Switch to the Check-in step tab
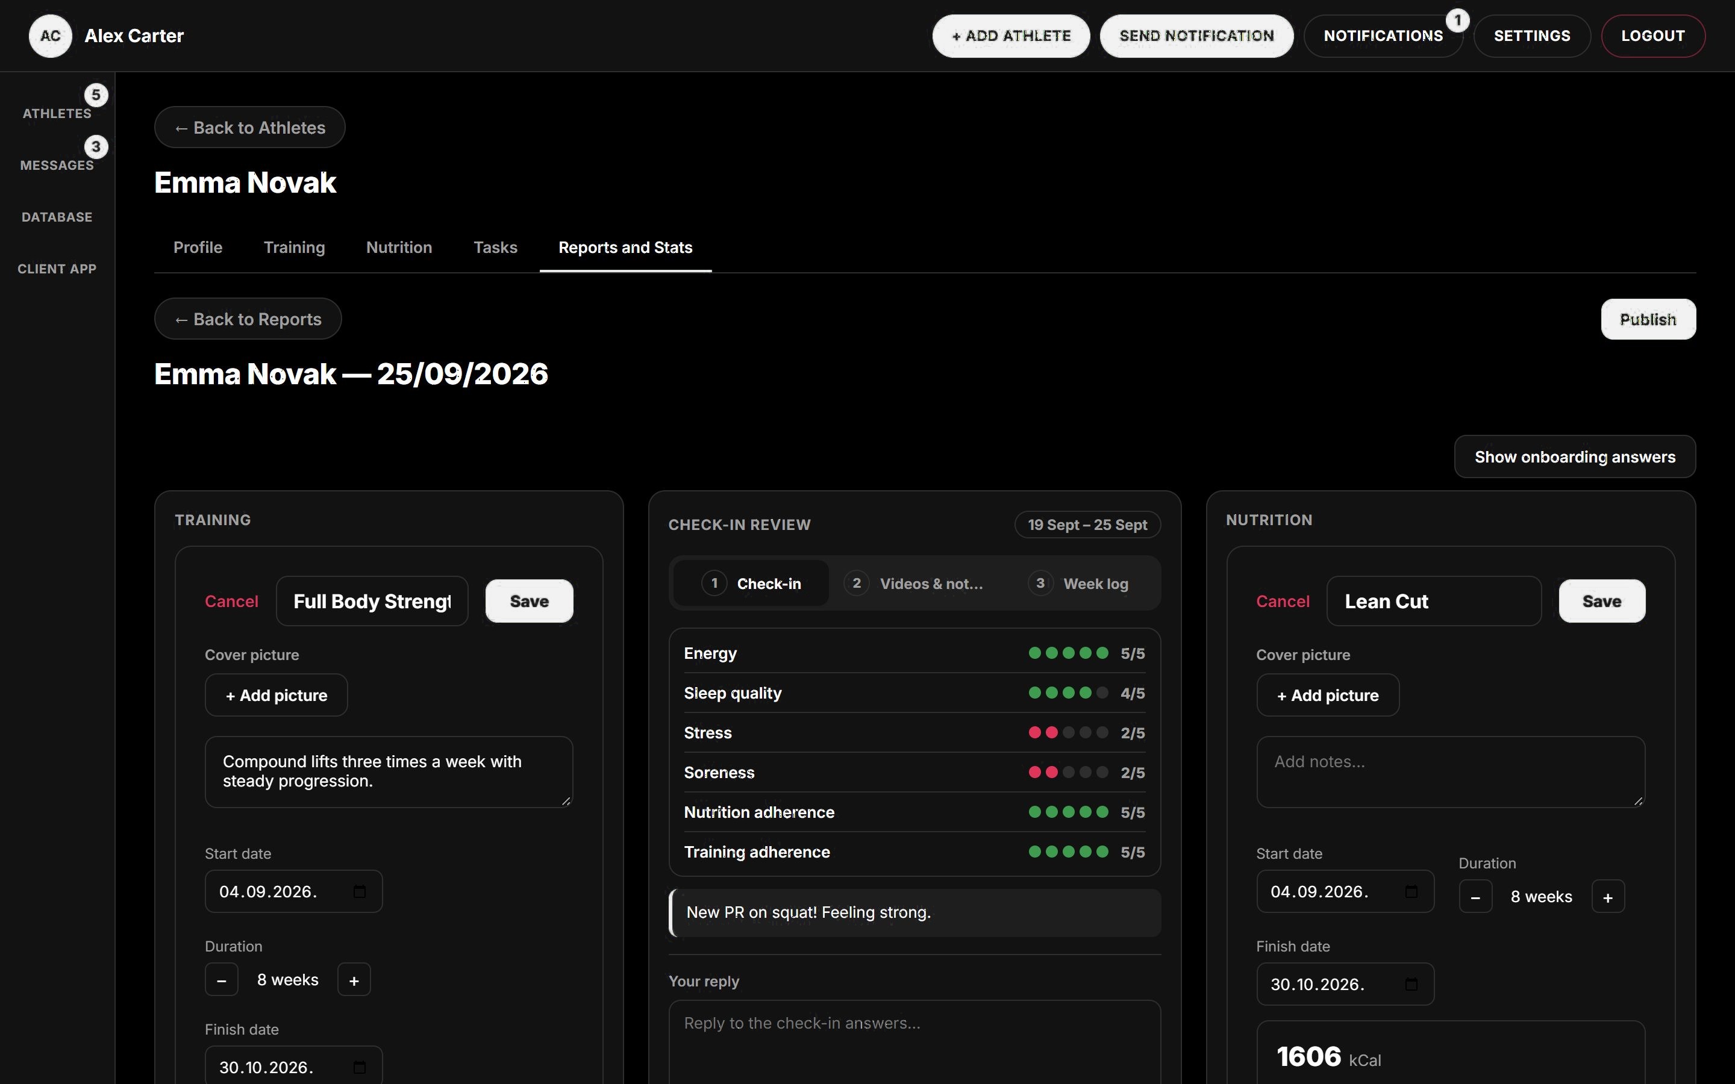Viewport: 1735px width, 1084px height. click(751, 584)
